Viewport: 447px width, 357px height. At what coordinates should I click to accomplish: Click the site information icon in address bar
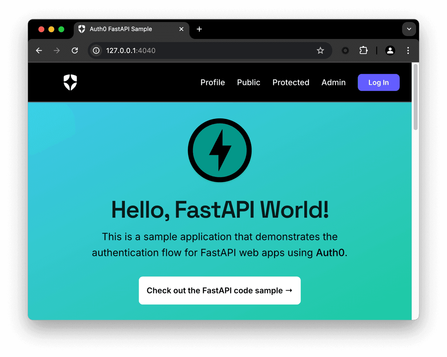point(96,50)
